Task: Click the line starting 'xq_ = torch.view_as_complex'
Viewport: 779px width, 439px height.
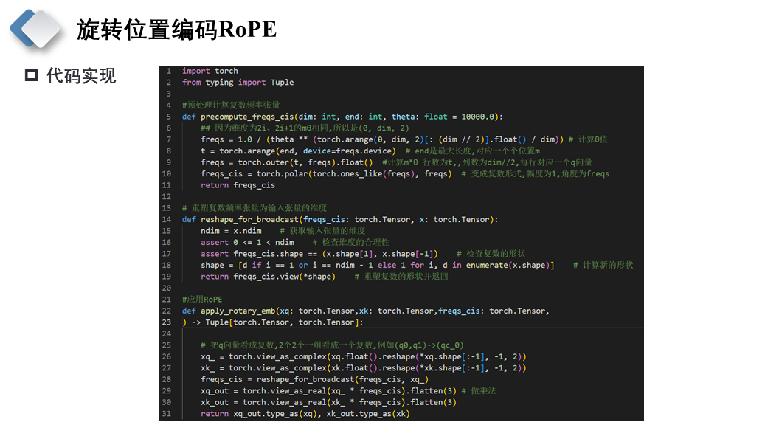Action: 363,357
